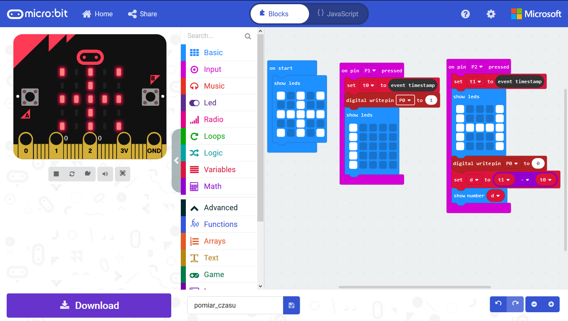Collapse the Advanced category section
The image size is (568, 321).
219,208
